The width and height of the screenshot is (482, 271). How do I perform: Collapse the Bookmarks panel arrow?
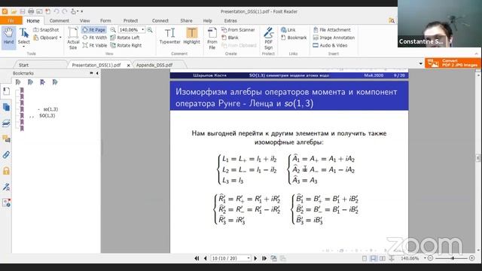97,73
